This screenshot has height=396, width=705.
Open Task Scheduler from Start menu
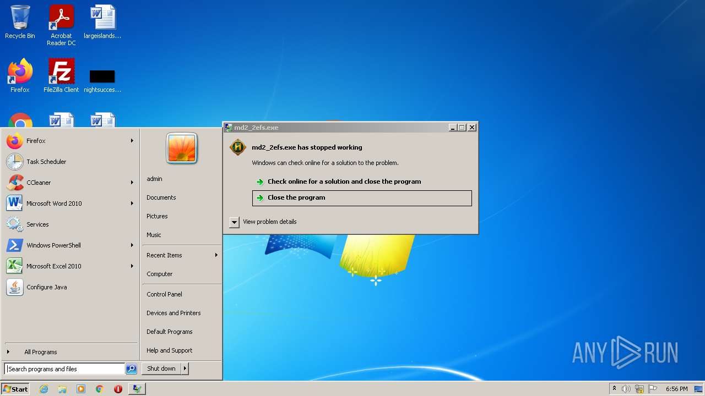click(70, 162)
